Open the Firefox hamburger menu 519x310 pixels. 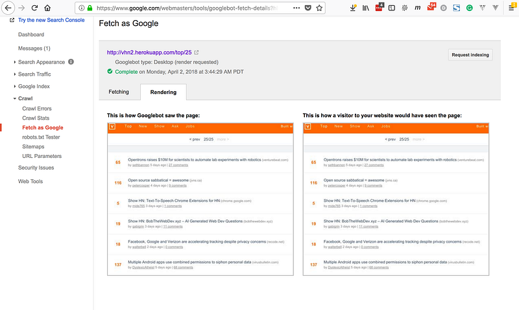coord(512,7)
